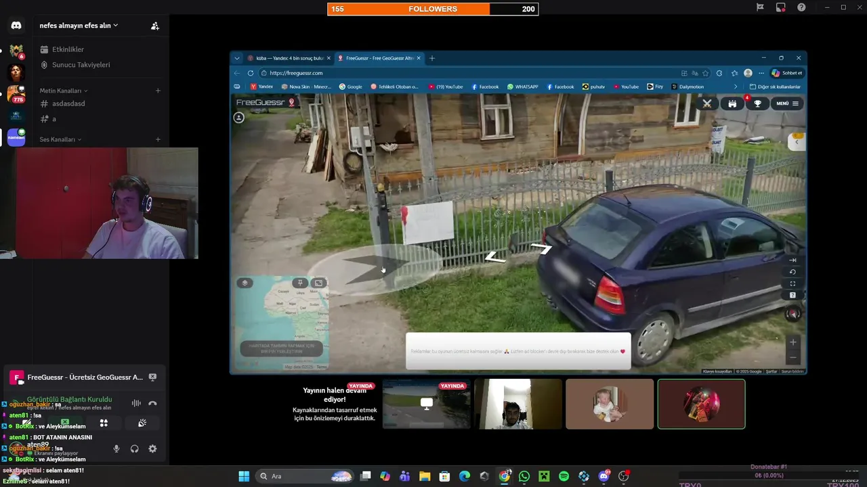This screenshot has height=487, width=867.
Task: Collapse the Ses Kanalları category
Action: (x=60, y=139)
